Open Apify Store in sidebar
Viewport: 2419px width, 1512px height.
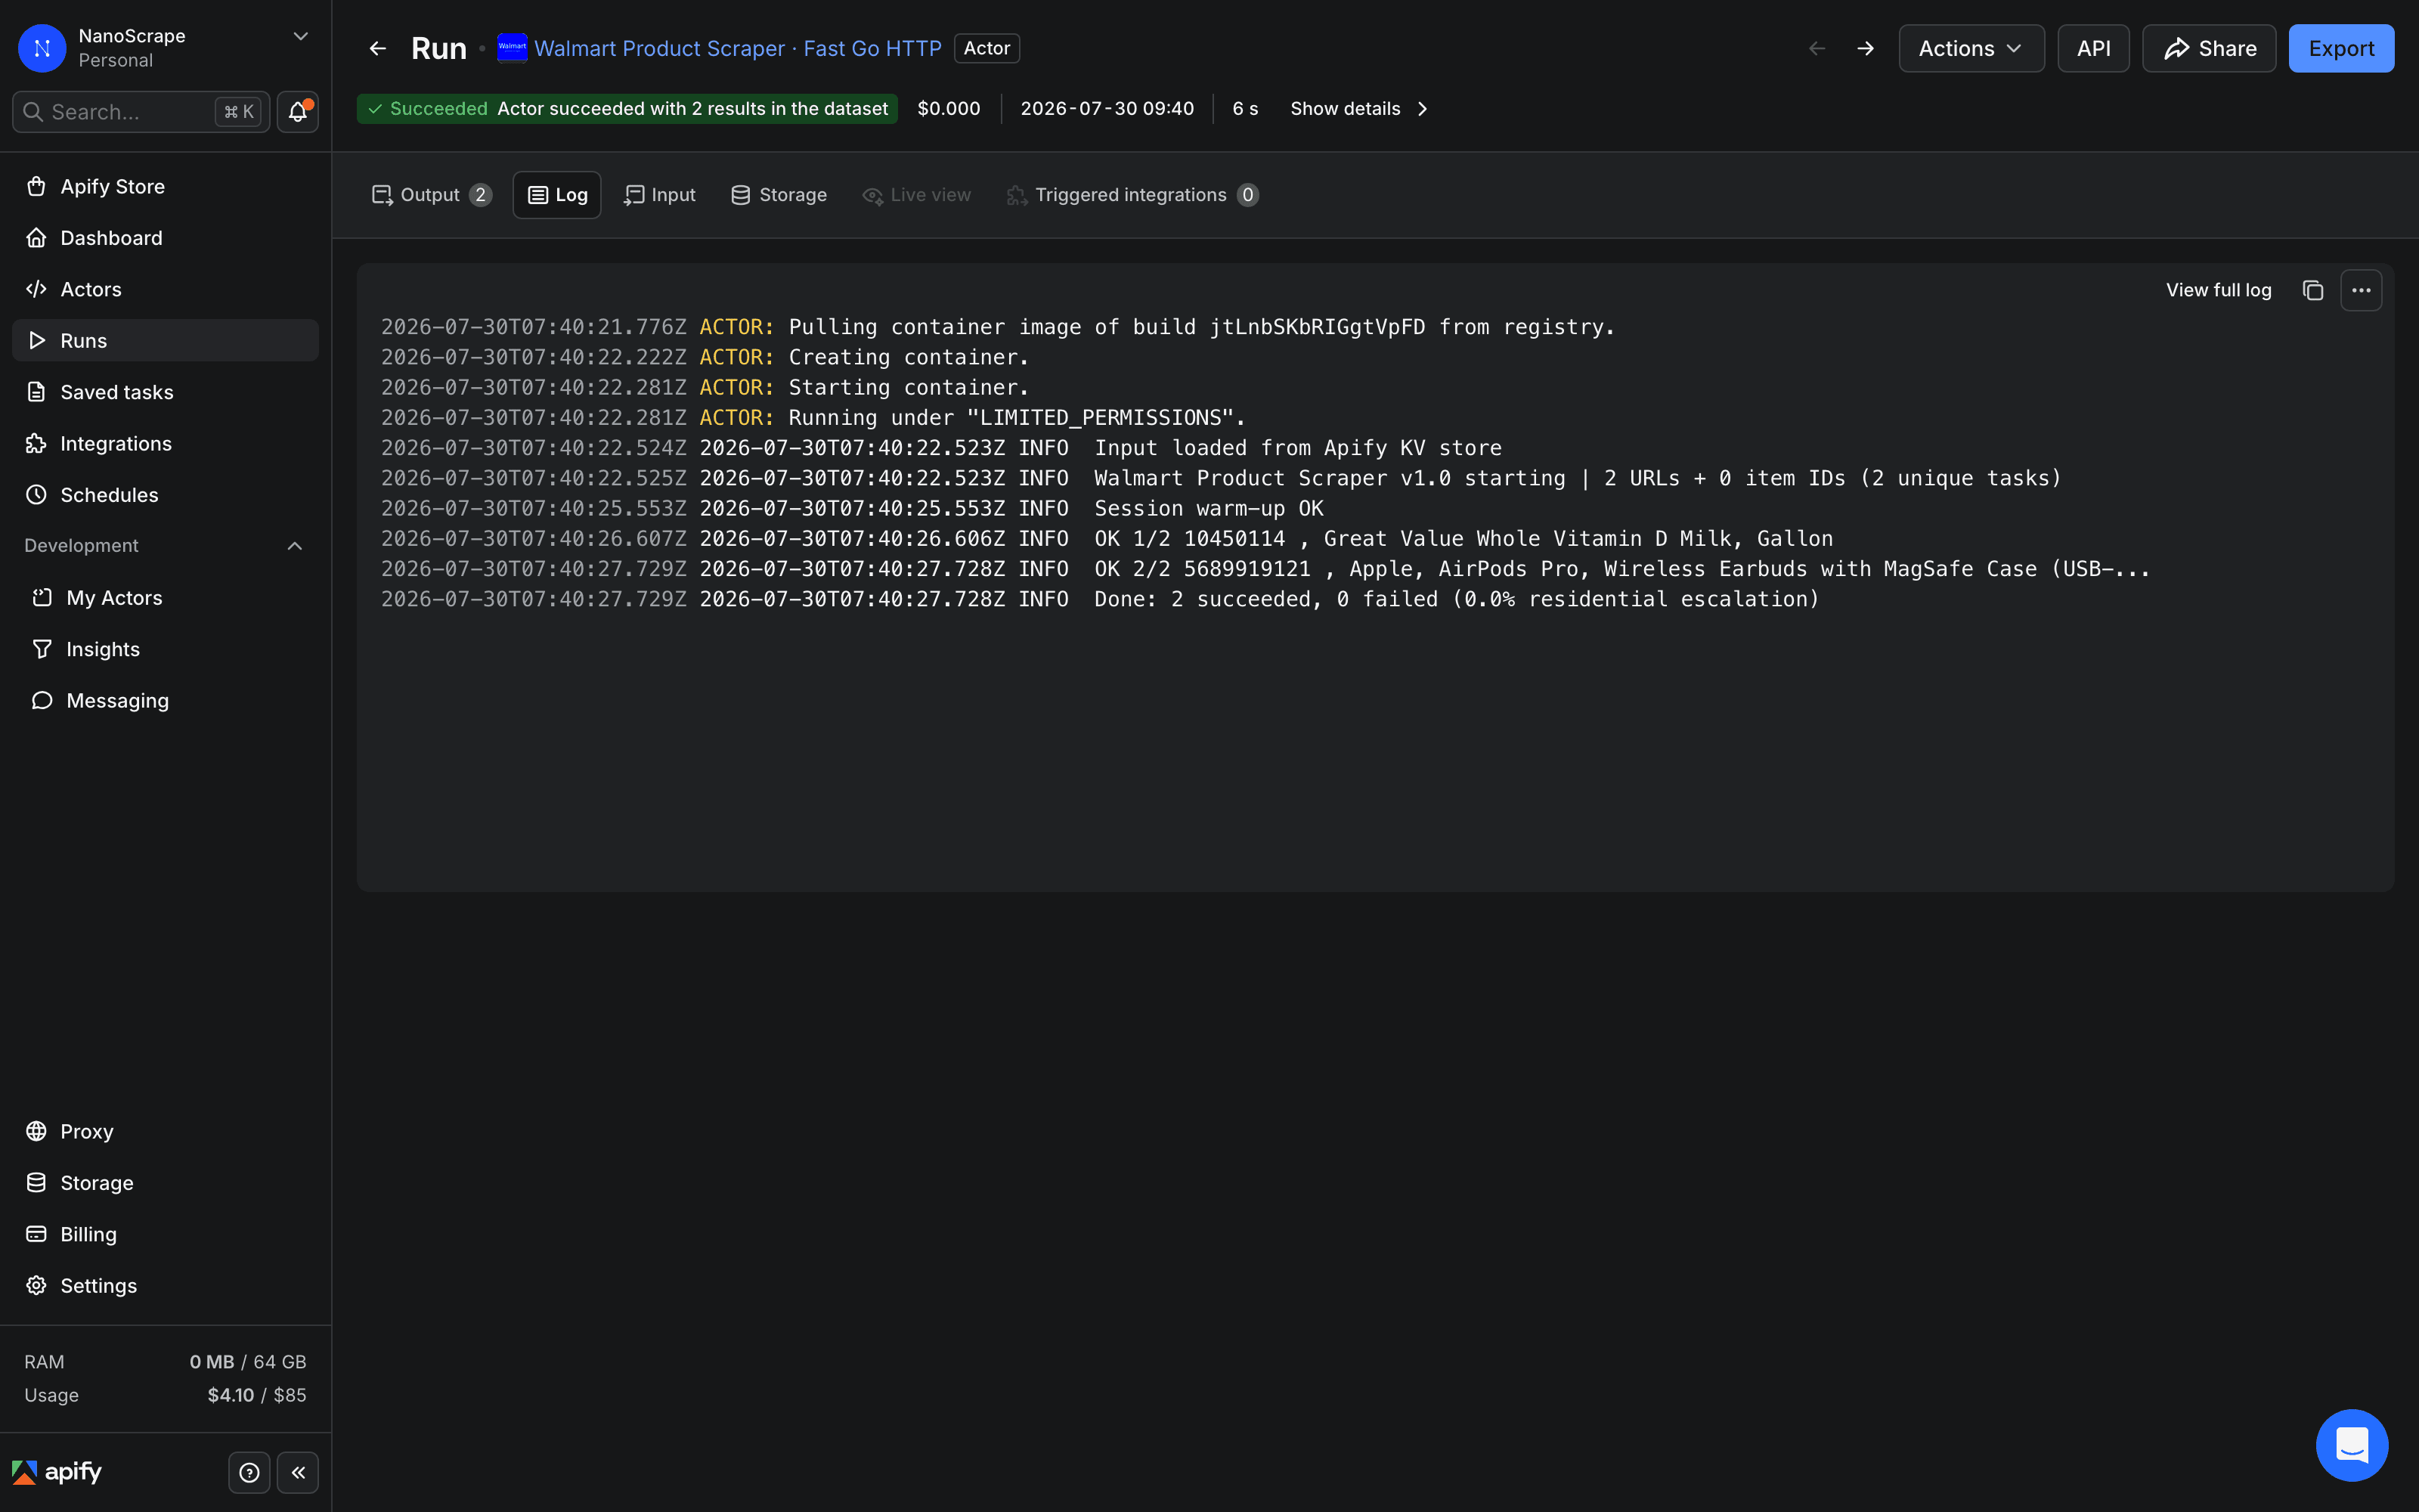165,186
